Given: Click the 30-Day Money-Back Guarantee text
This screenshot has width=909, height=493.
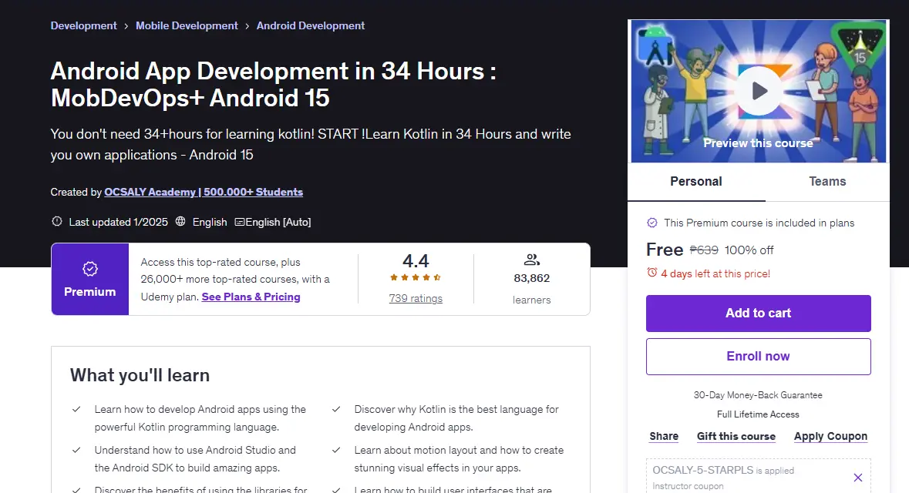Looking at the screenshot, I should [x=758, y=395].
